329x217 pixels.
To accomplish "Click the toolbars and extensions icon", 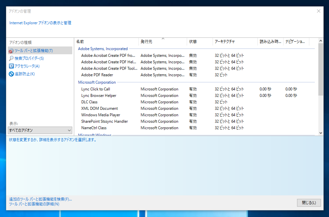I will 11,51.
